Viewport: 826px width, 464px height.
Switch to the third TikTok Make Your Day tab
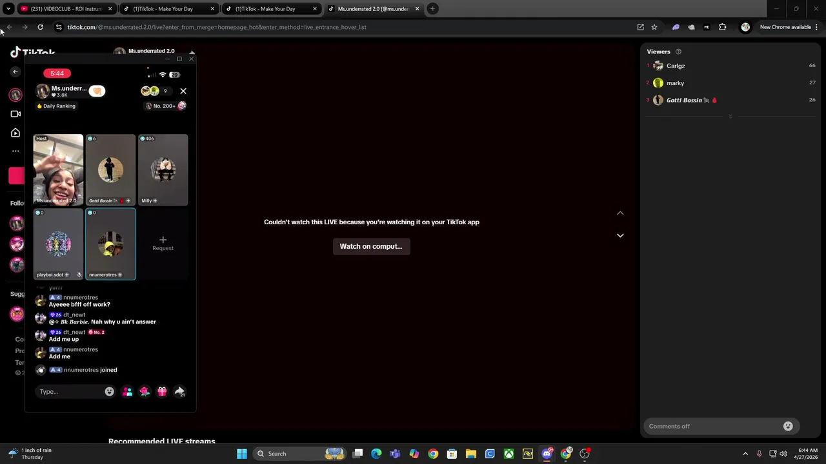pos(272,9)
